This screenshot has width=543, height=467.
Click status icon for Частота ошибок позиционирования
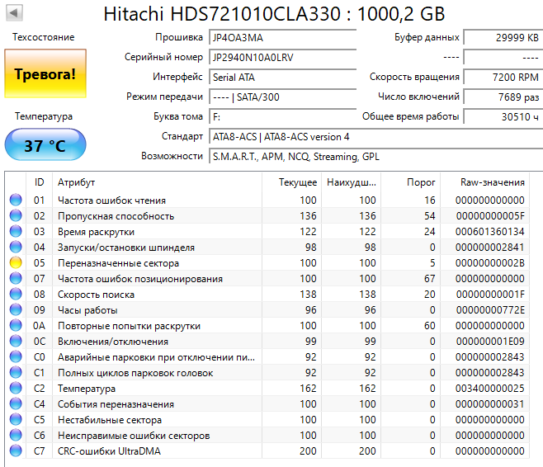click(16, 278)
